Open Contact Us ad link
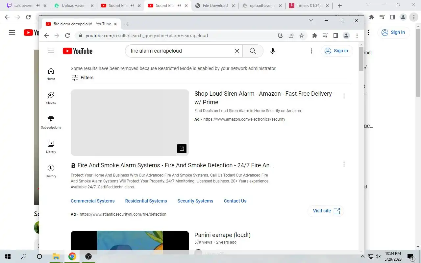Screen dimensions: 421x263 pyautogui.click(x=235, y=201)
